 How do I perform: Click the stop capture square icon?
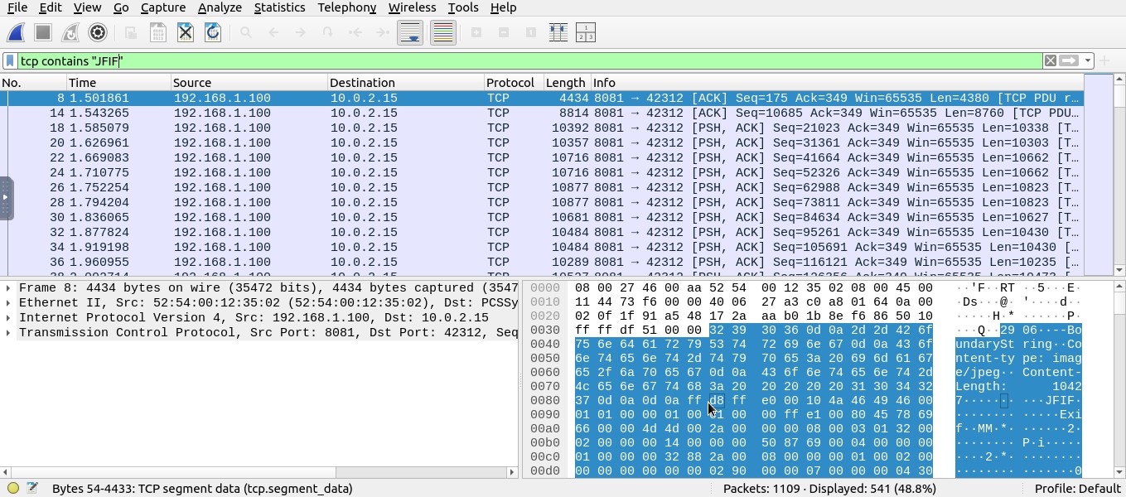tap(43, 32)
